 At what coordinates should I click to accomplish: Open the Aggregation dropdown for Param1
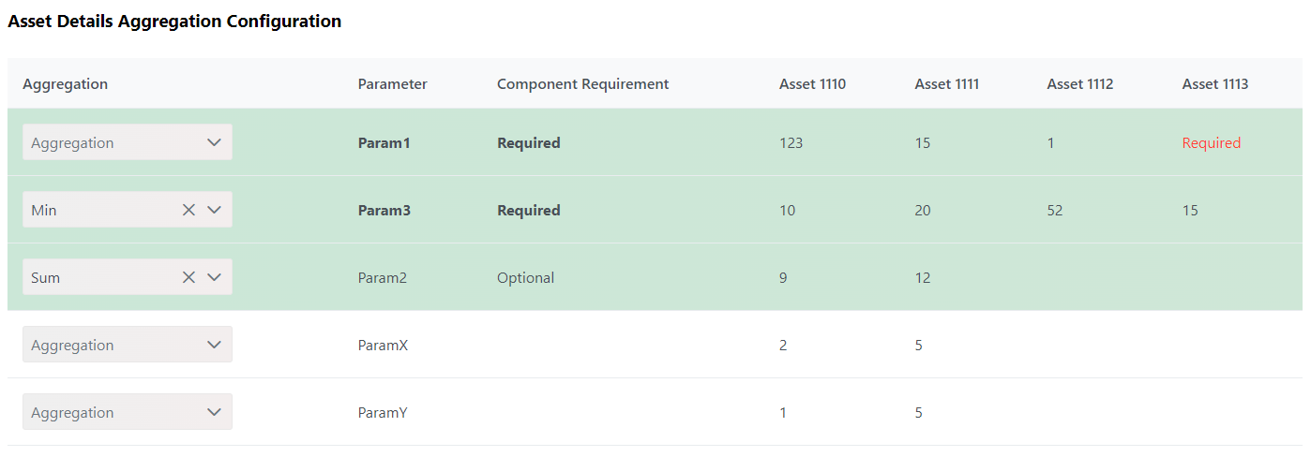pyautogui.click(x=128, y=142)
